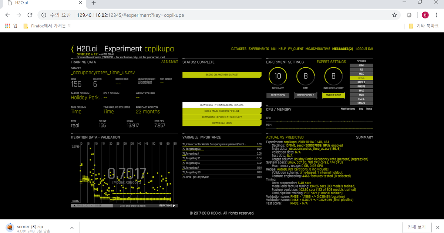Select the MAPE scorer
Viewport: 444px width, 233px height.
click(361, 99)
